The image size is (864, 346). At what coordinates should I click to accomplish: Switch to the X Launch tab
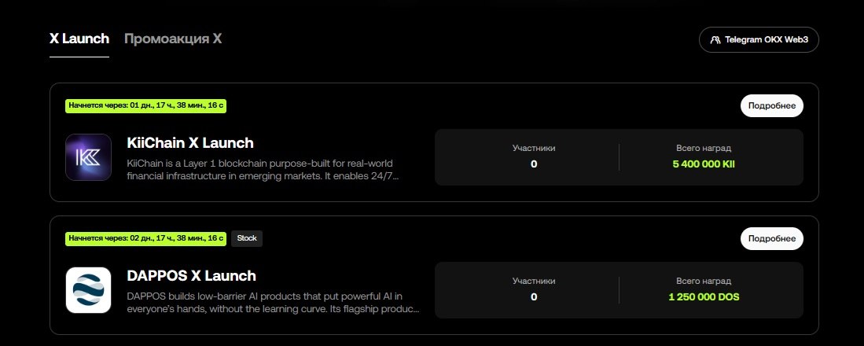point(79,39)
